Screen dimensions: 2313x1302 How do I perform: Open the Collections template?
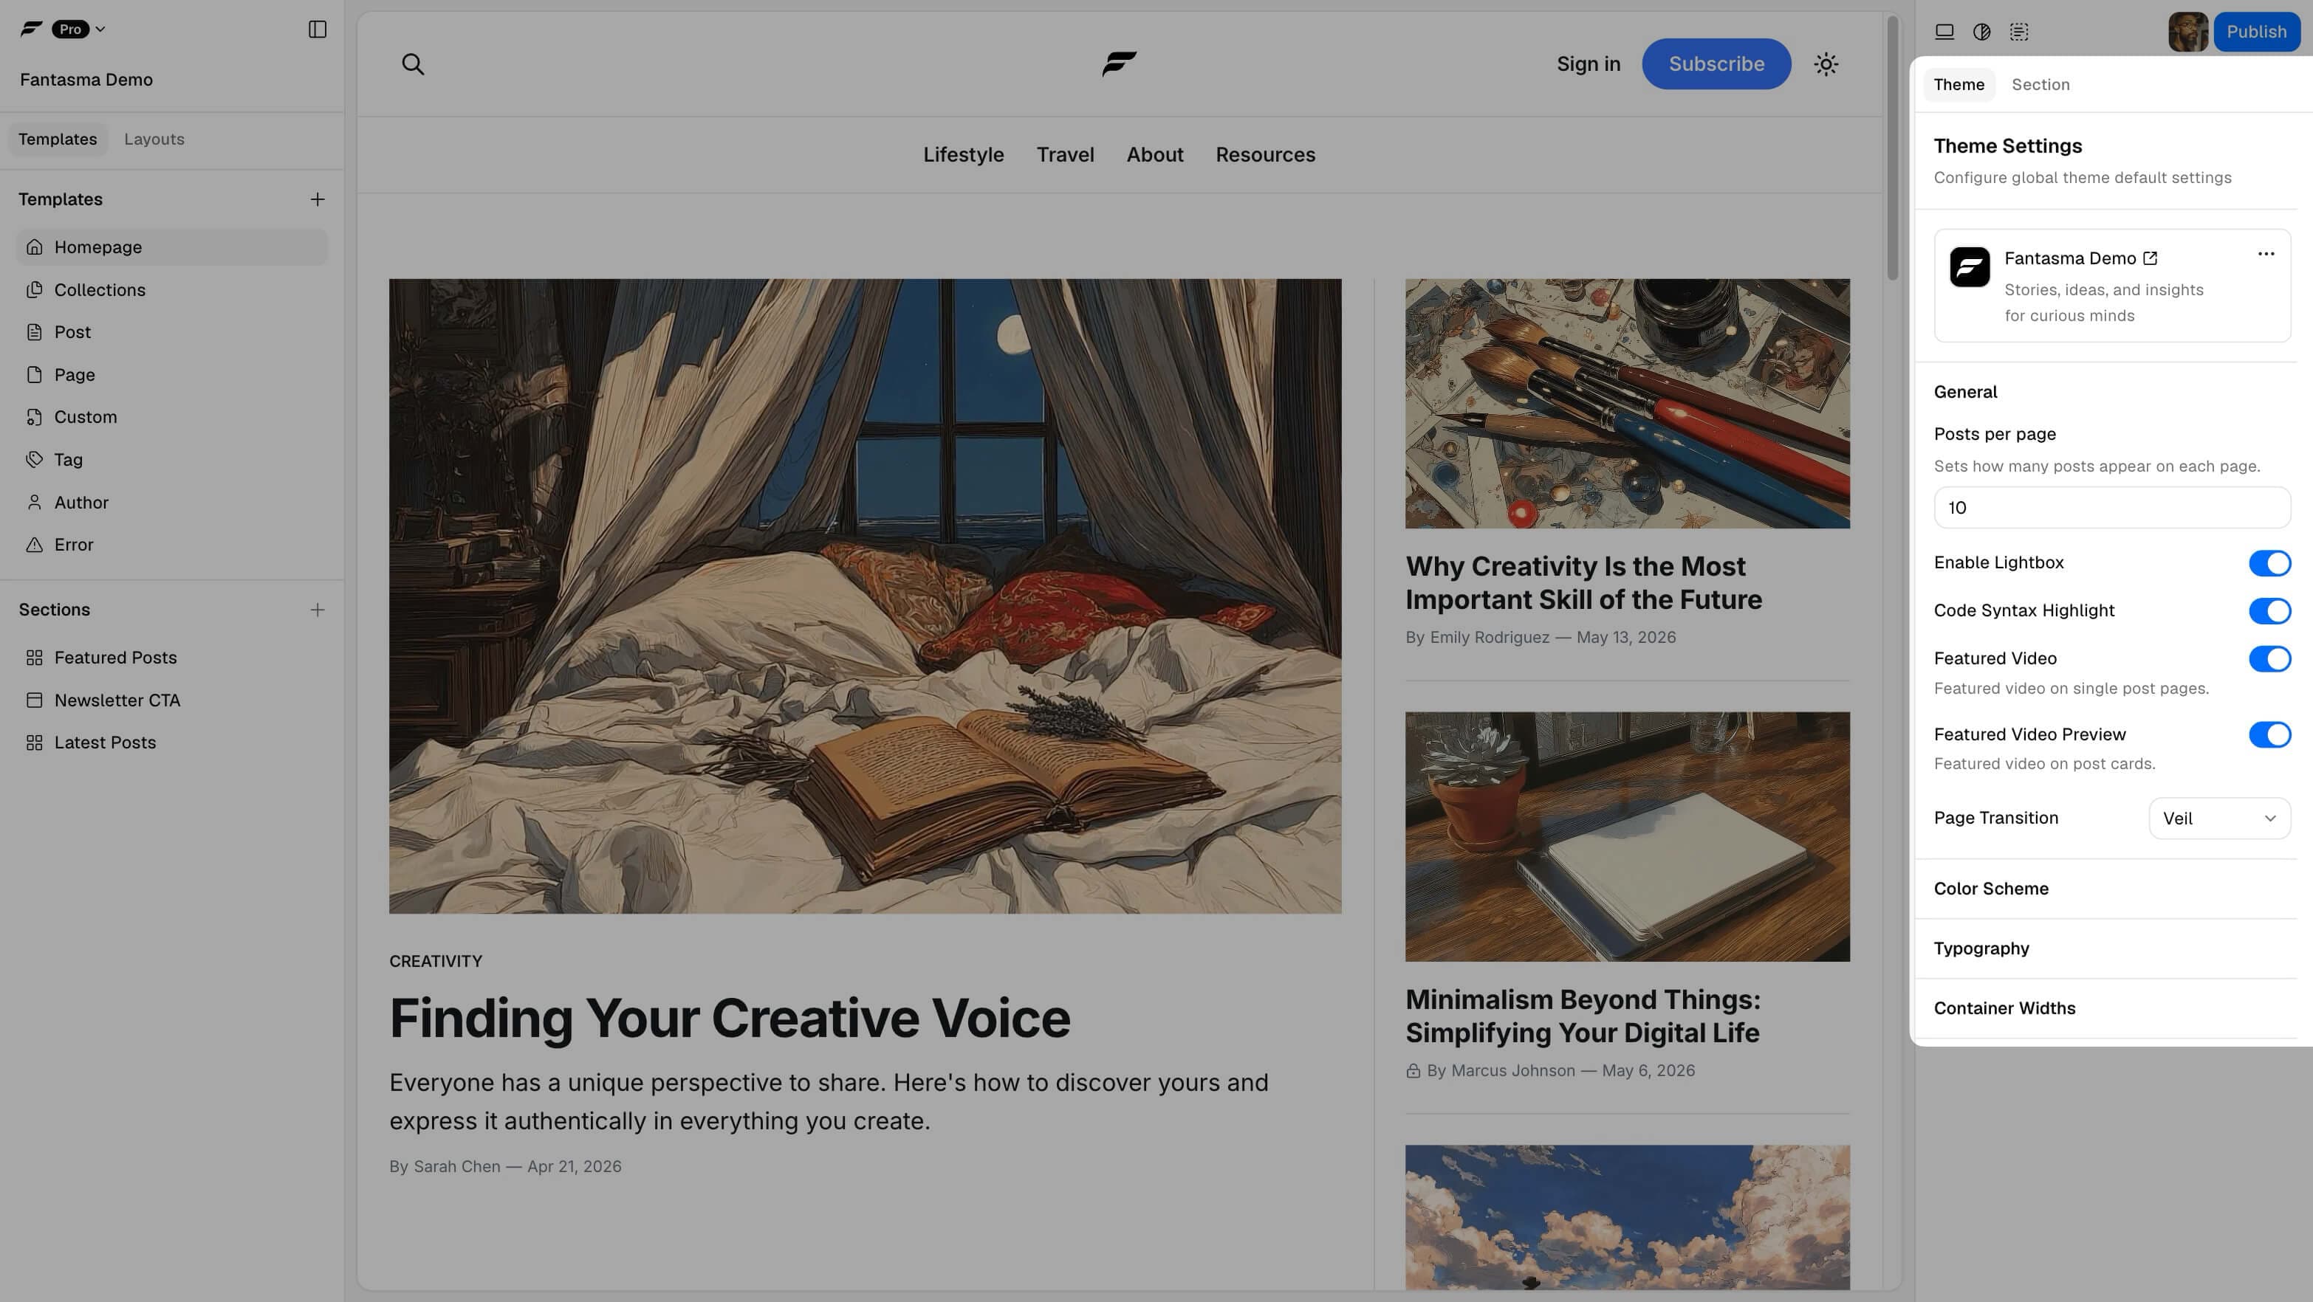pyautogui.click(x=172, y=290)
